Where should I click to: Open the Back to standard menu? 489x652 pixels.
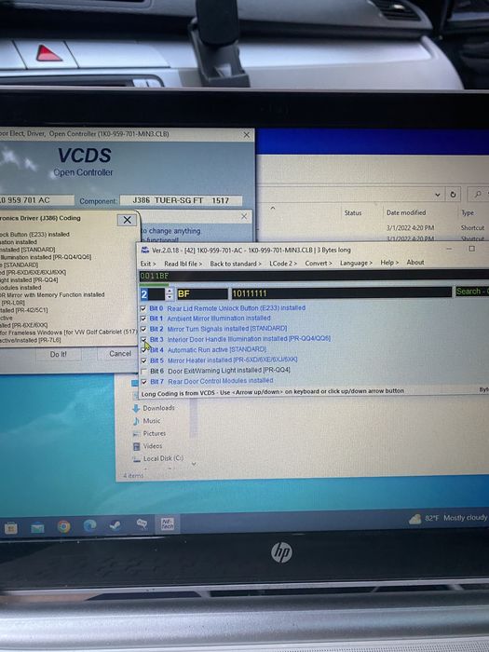click(x=236, y=264)
